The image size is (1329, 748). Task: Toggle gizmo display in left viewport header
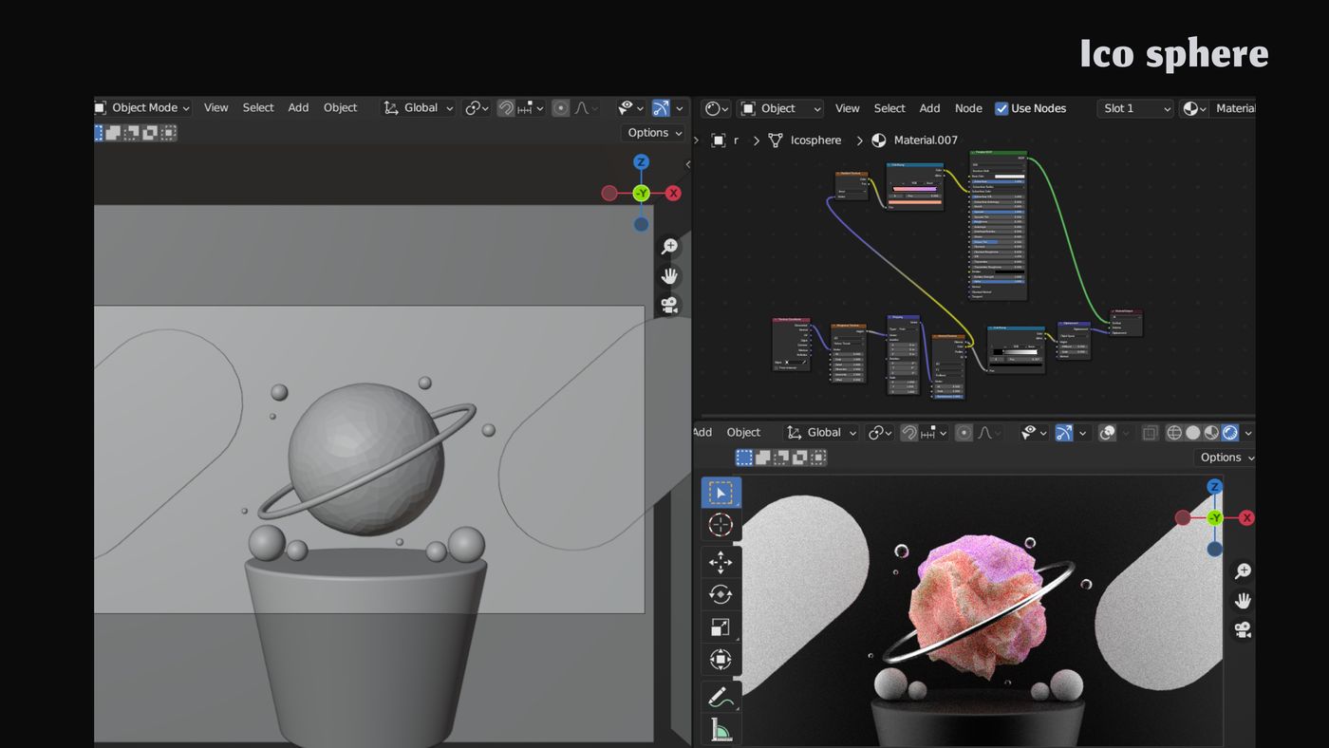(x=661, y=108)
